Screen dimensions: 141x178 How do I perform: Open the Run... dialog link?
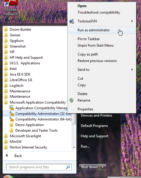pos(85,146)
